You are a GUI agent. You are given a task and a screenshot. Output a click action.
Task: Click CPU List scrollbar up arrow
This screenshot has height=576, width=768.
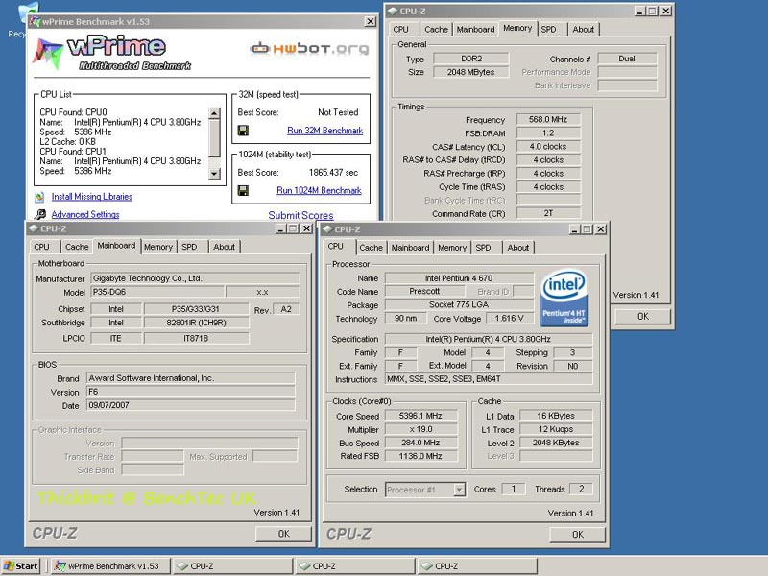click(214, 113)
